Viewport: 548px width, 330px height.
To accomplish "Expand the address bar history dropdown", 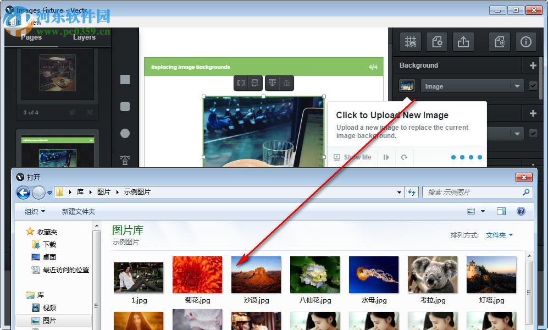I will point(399,193).
